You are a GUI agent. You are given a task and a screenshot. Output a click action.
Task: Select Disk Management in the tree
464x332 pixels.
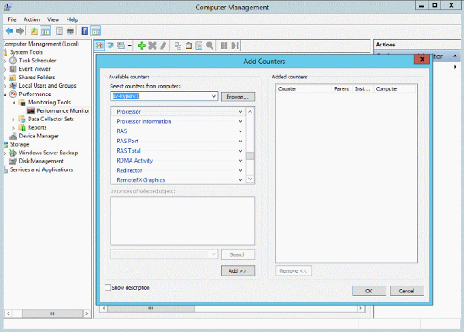point(41,161)
